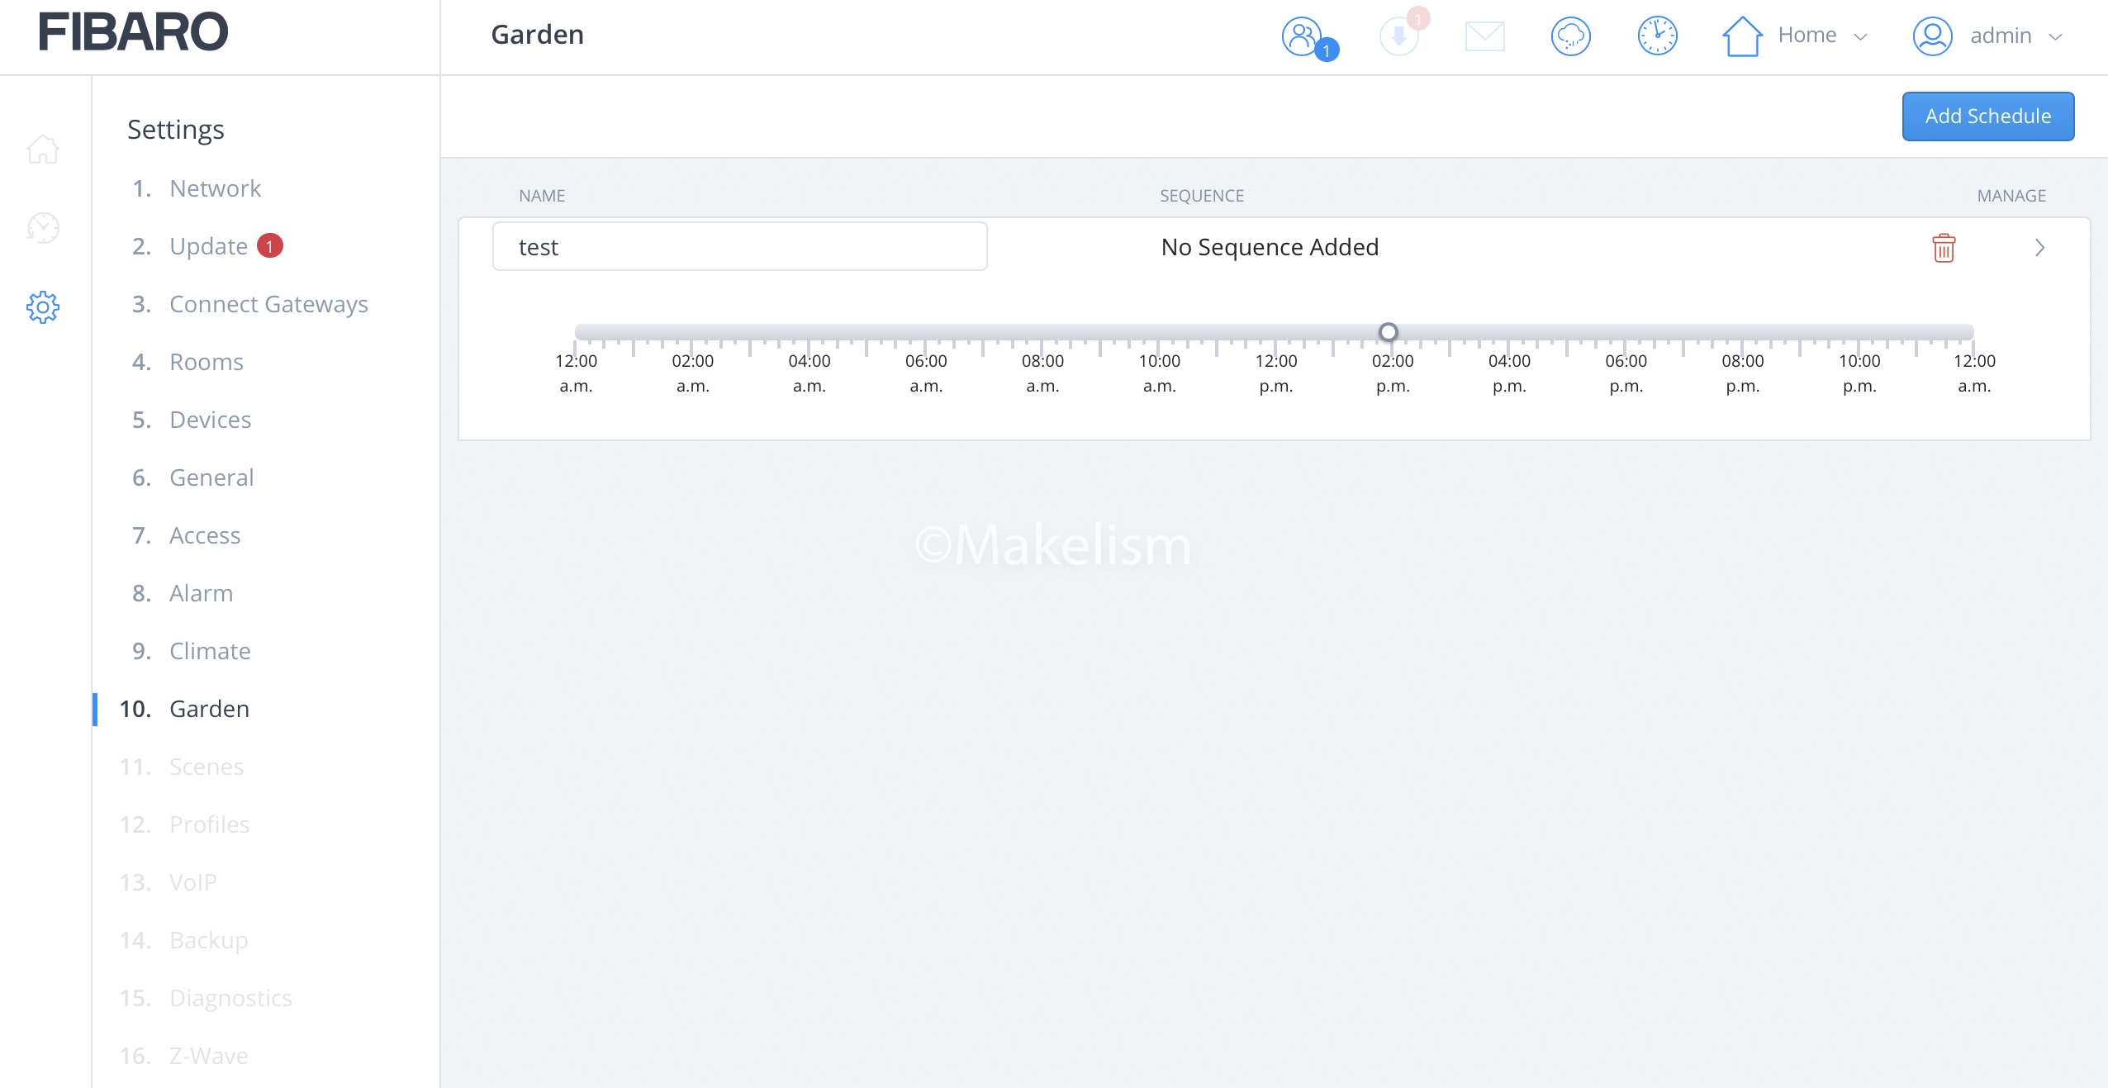Viewport: 2108px width, 1088px height.
Task: Open the settings gear in left sidebar
Action: pos(43,307)
